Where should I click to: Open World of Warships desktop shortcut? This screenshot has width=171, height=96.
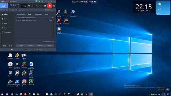tap(31, 74)
